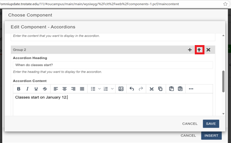This screenshot has height=143, width=231.
Task: Remove Group 2
Action: [x=208, y=50]
